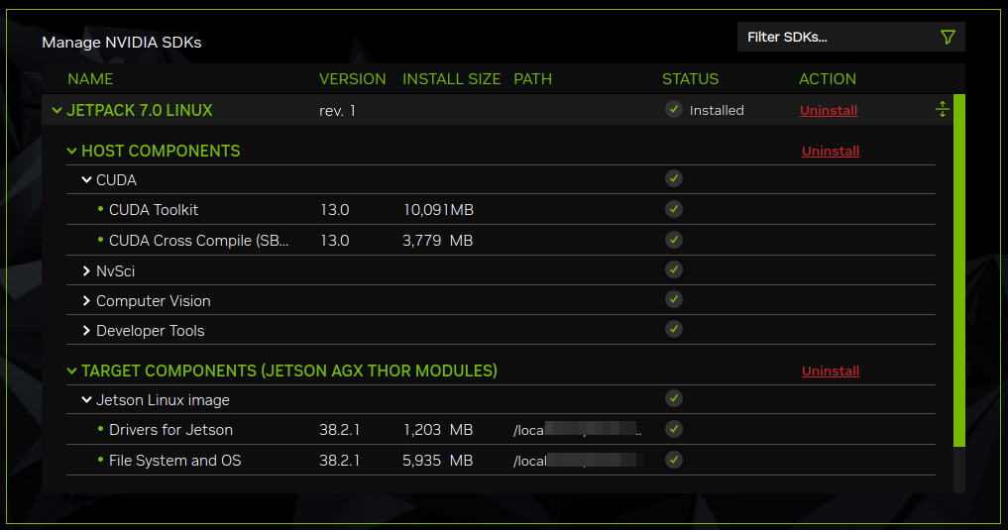Collapse the Jetson Linux image node
This screenshot has height=530, width=1008.
click(86, 401)
